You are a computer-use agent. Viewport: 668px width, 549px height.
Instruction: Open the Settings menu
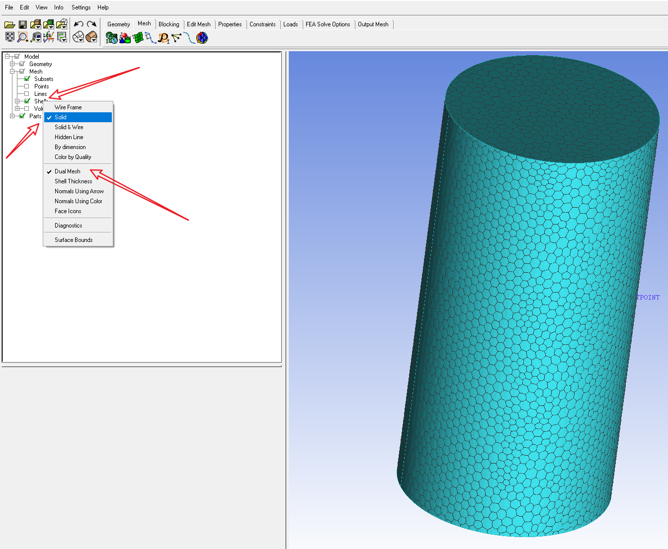pos(81,7)
